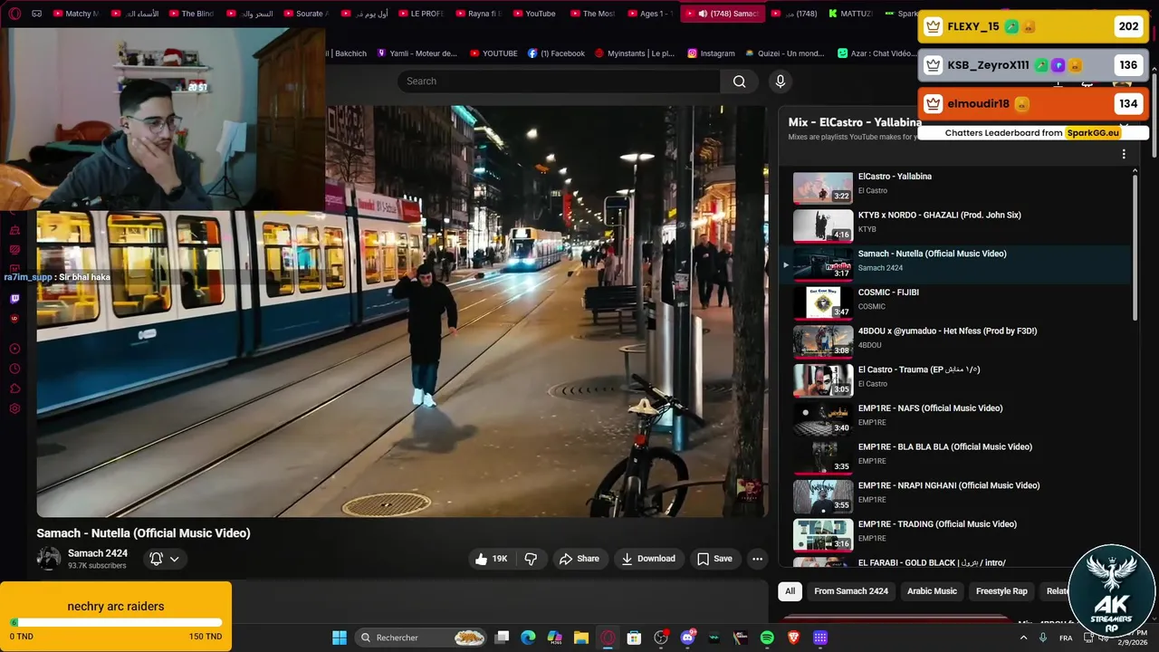This screenshot has width=1159, height=652.
Task: Download the video
Action: [x=647, y=559]
